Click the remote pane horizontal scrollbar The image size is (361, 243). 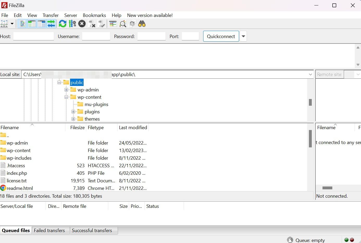pyautogui.click(x=327, y=188)
